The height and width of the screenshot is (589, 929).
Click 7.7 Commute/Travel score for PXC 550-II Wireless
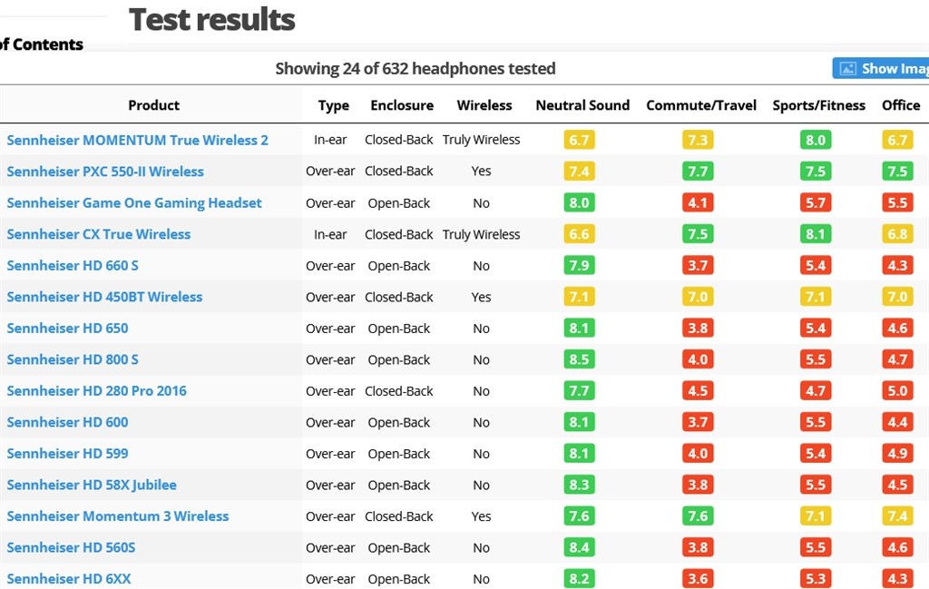[x=698, y=172]
